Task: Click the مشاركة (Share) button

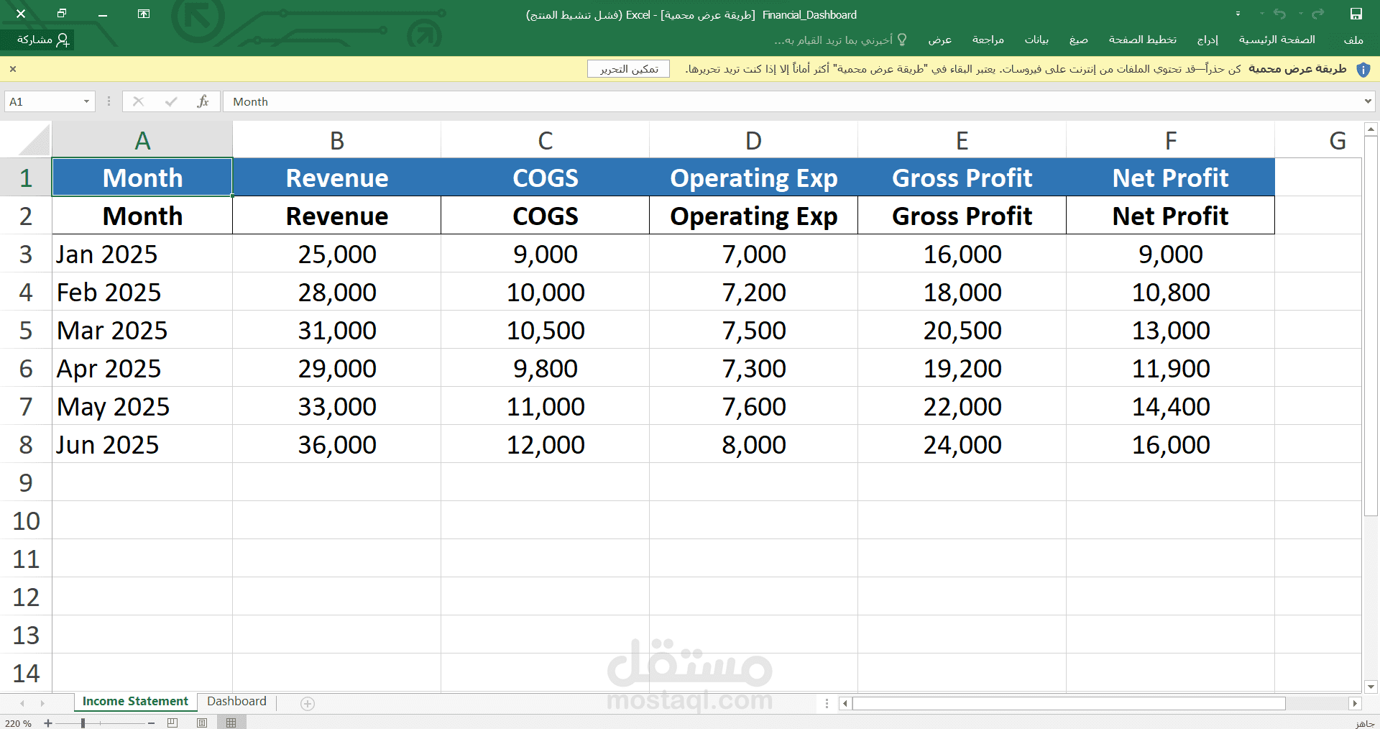Action: pos(40,40)
